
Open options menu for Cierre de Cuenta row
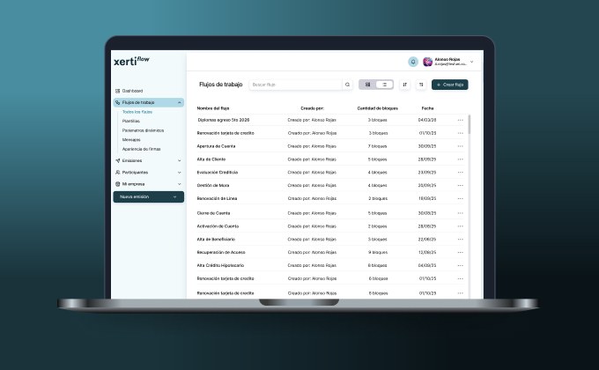click(461, 213)
